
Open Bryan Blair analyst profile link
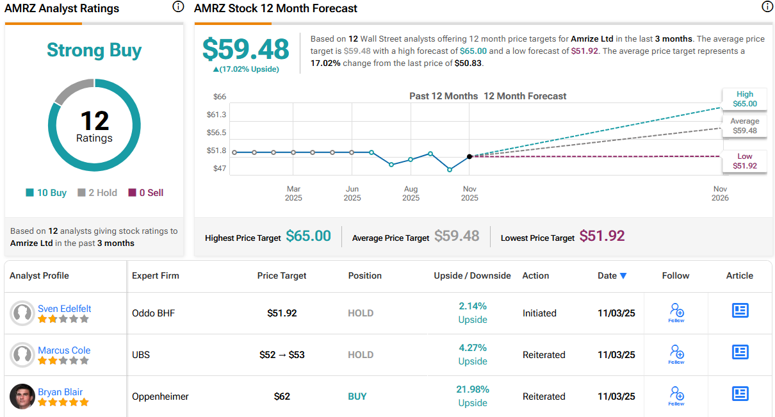pyautogui.click(x=60, y=392)
